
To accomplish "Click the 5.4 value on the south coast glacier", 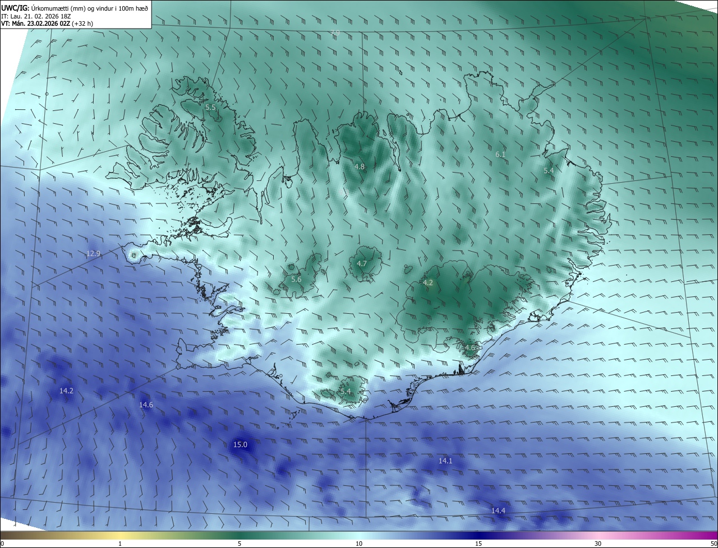I will tap(346, 391).
